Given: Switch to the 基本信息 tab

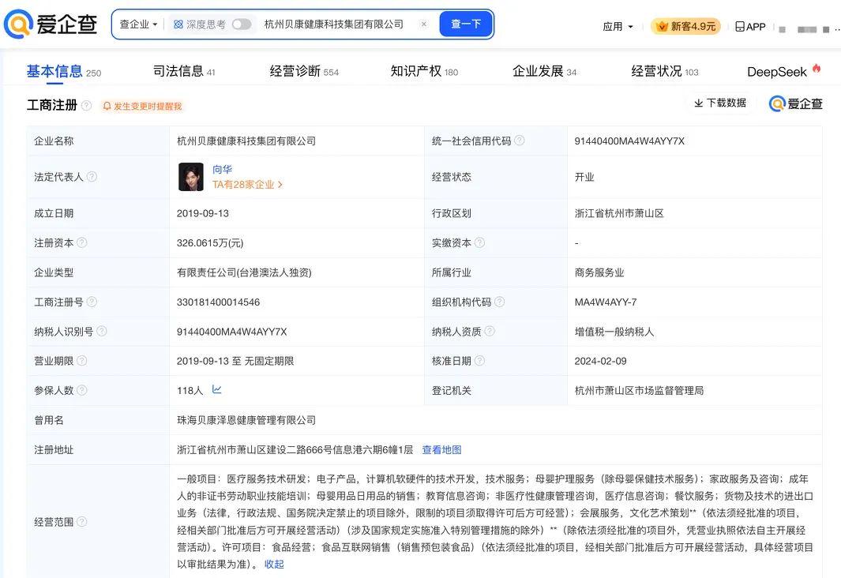Looking at the screenshot, I should point(64,71).
